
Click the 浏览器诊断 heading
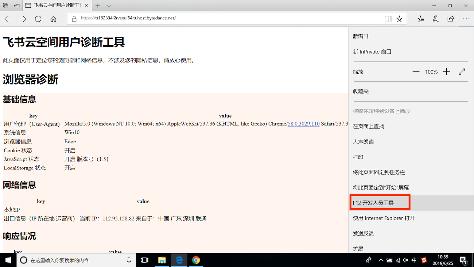31,79
